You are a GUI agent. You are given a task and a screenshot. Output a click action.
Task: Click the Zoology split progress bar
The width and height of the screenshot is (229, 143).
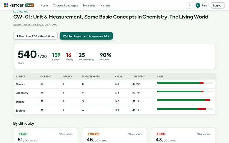point(185,109)
